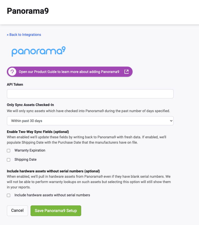Enable the Warranty Expiration checkbox
Image resolution: width=199 pixels, height=225 pixels.
pyautogui.click(x=8, y=151)
